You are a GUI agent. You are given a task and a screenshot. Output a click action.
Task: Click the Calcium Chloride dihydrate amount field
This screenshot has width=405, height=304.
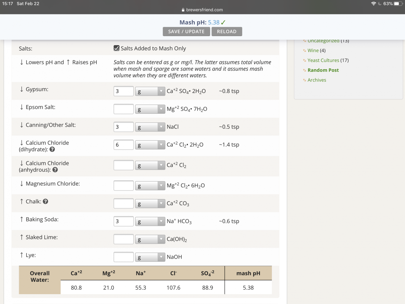[x=123, y=145]
